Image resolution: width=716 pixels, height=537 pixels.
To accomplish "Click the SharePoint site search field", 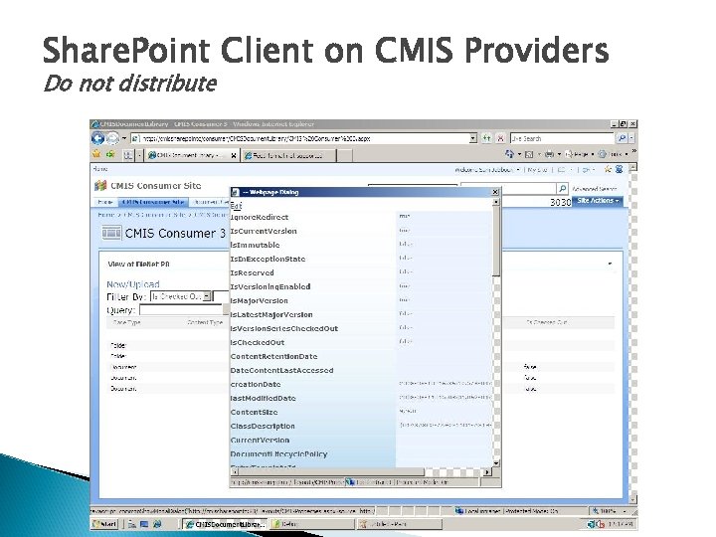I will click(508, 188).
